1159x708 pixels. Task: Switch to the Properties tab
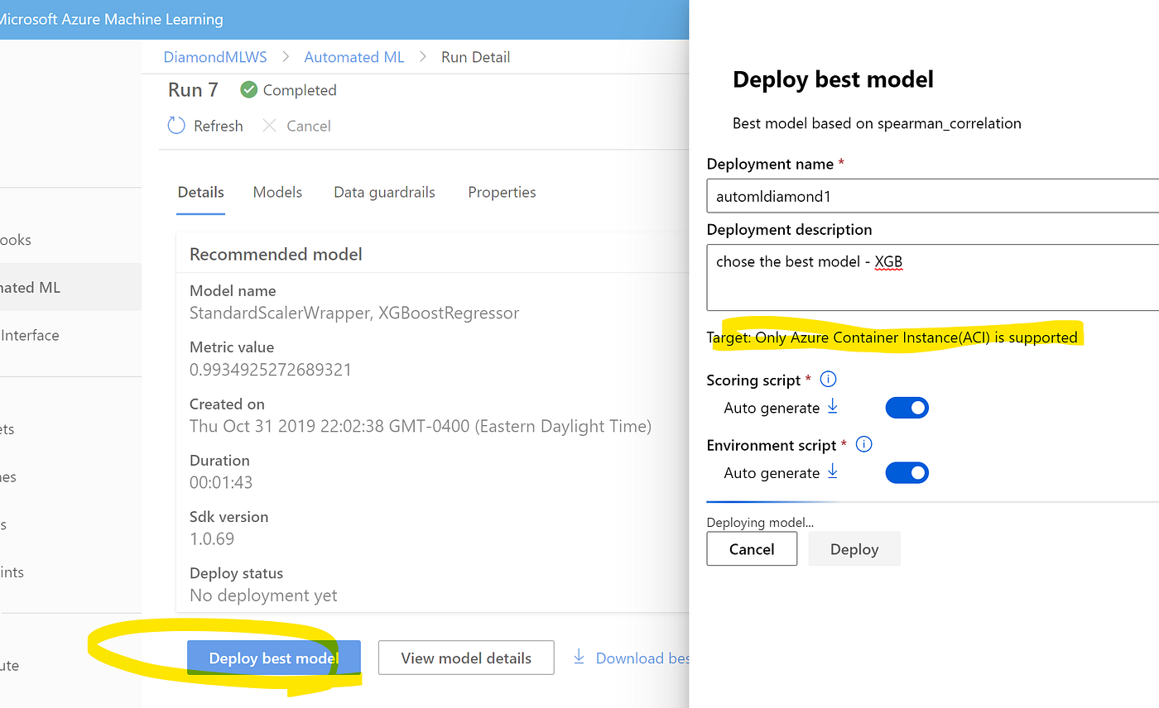[x=502, y=192]
